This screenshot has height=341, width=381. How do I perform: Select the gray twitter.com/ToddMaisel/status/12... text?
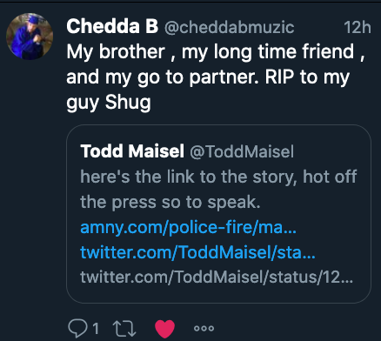click(217, 277)
